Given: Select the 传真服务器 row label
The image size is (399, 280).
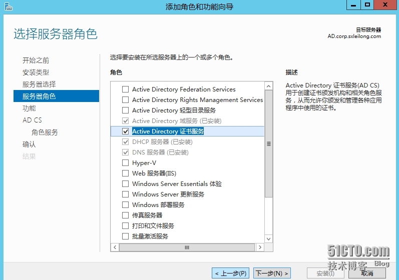Looking at the screenshot, I should pos(147,215).
